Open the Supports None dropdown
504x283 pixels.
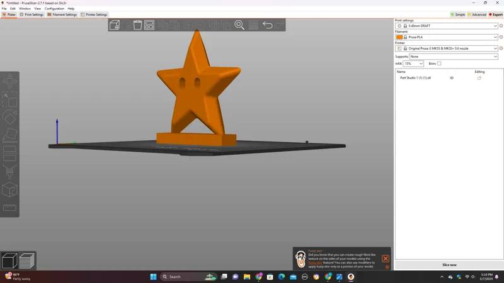coord(454,57)
